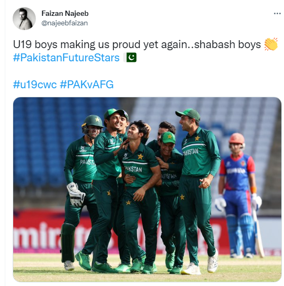This screenshot has width=284, height=286.
Task: Open the Faizan Najeeb display name link
Action: click(65, 13)
